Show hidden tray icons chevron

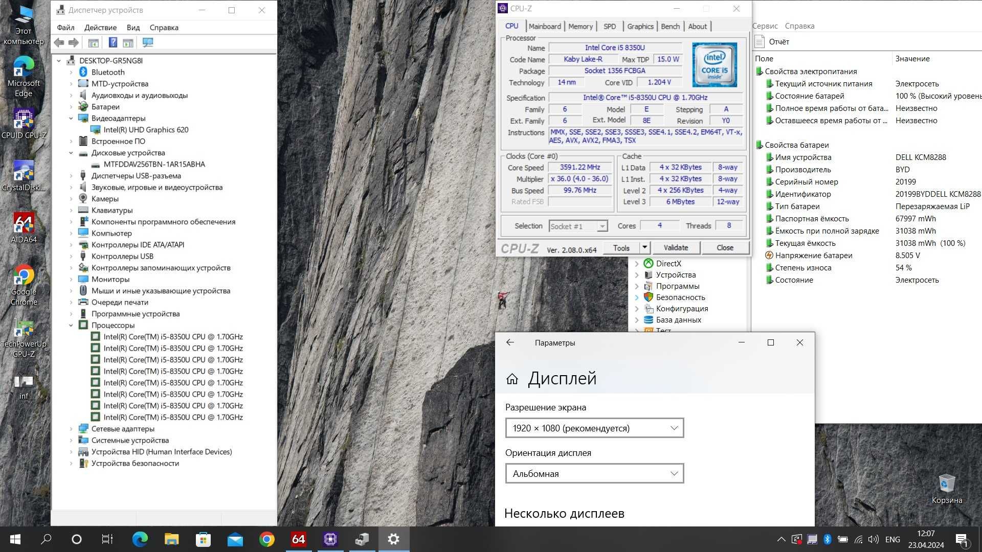[x=781, y=539]
